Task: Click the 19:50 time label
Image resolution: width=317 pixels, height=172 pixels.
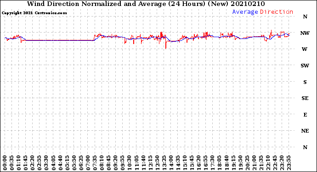Action: point(240,163)
